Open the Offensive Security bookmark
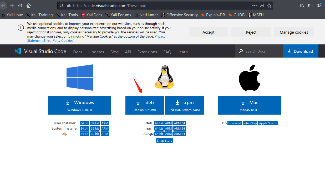 click(180, 15)
